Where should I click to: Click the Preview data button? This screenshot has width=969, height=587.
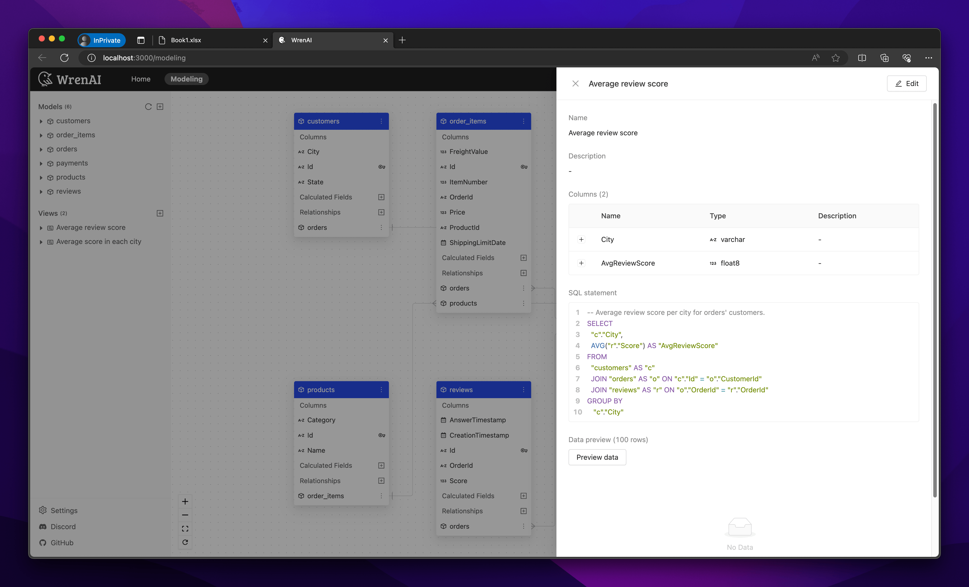[597, 457]
